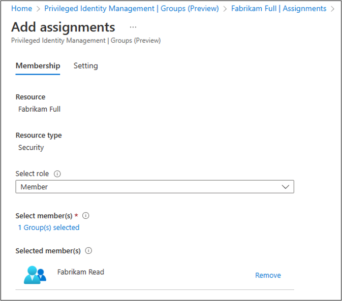Click the chevron after Fabrikam Full Assignments
Screen dimensions: 342x301
pos(332,9)
